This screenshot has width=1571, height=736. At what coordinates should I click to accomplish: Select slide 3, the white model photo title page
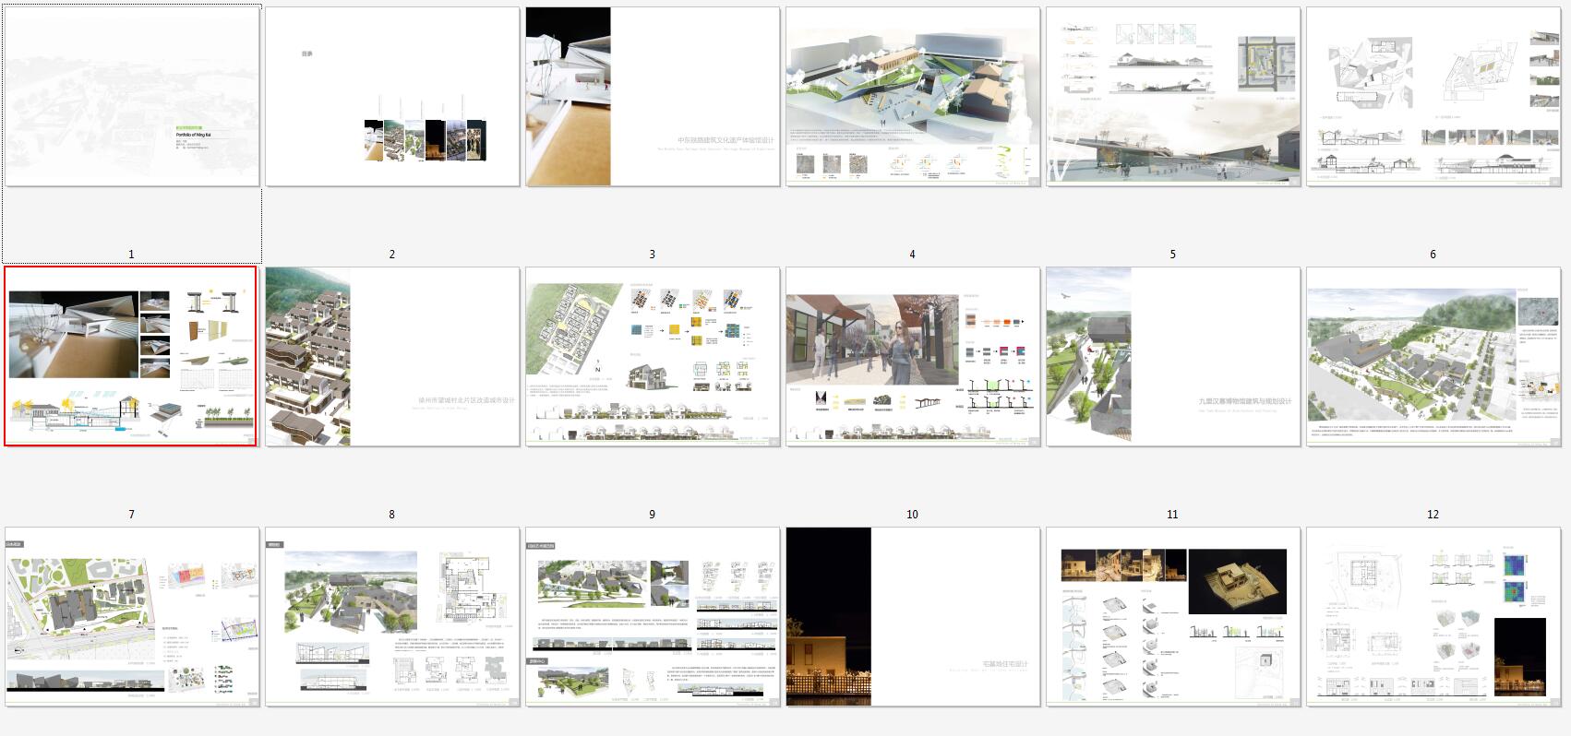[653, 97]
